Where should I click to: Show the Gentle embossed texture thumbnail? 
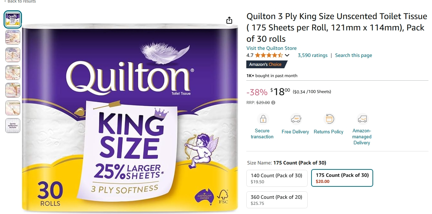click(13, 126)
